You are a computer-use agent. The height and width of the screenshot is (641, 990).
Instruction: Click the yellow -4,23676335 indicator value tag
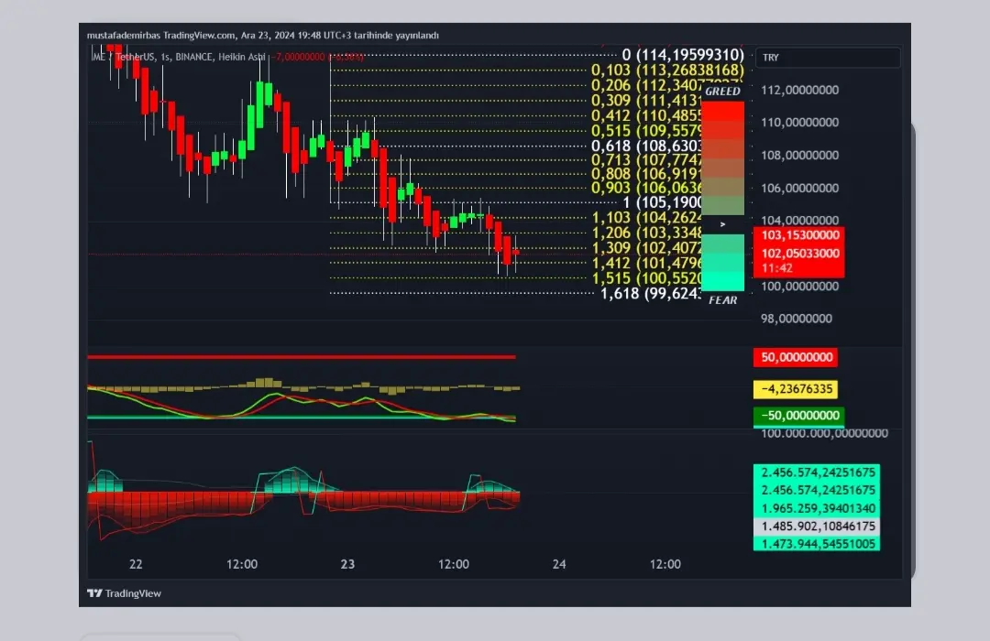tap(797, 389)
